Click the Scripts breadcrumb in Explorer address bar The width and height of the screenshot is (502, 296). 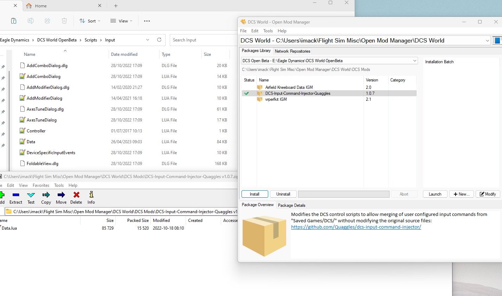91,40
